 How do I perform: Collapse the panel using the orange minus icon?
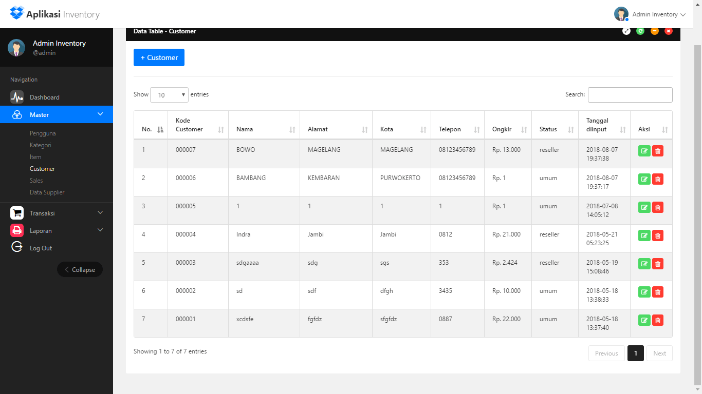click(654, 31)
